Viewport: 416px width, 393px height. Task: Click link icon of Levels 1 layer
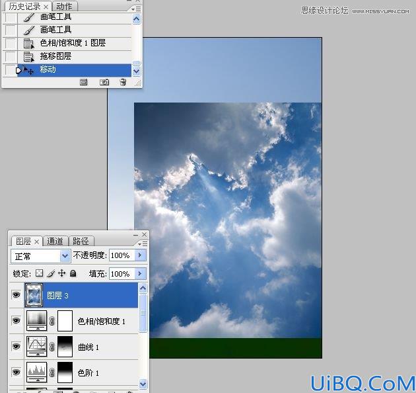52,372
